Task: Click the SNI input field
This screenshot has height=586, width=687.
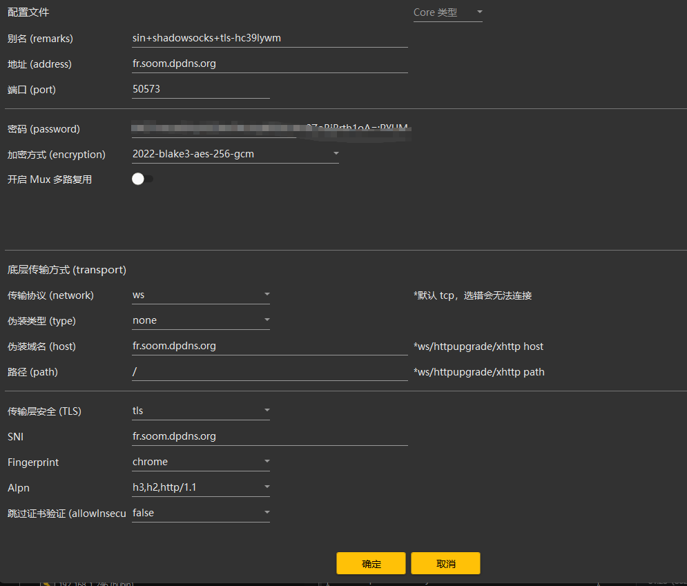Action: tap(269, 436)
